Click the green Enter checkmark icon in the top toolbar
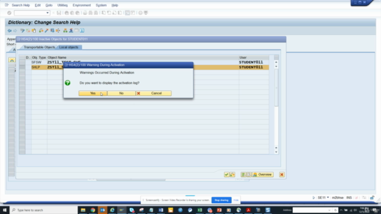Image resolution: width=381 pixels, height=214 pixels. click(10, 13)
